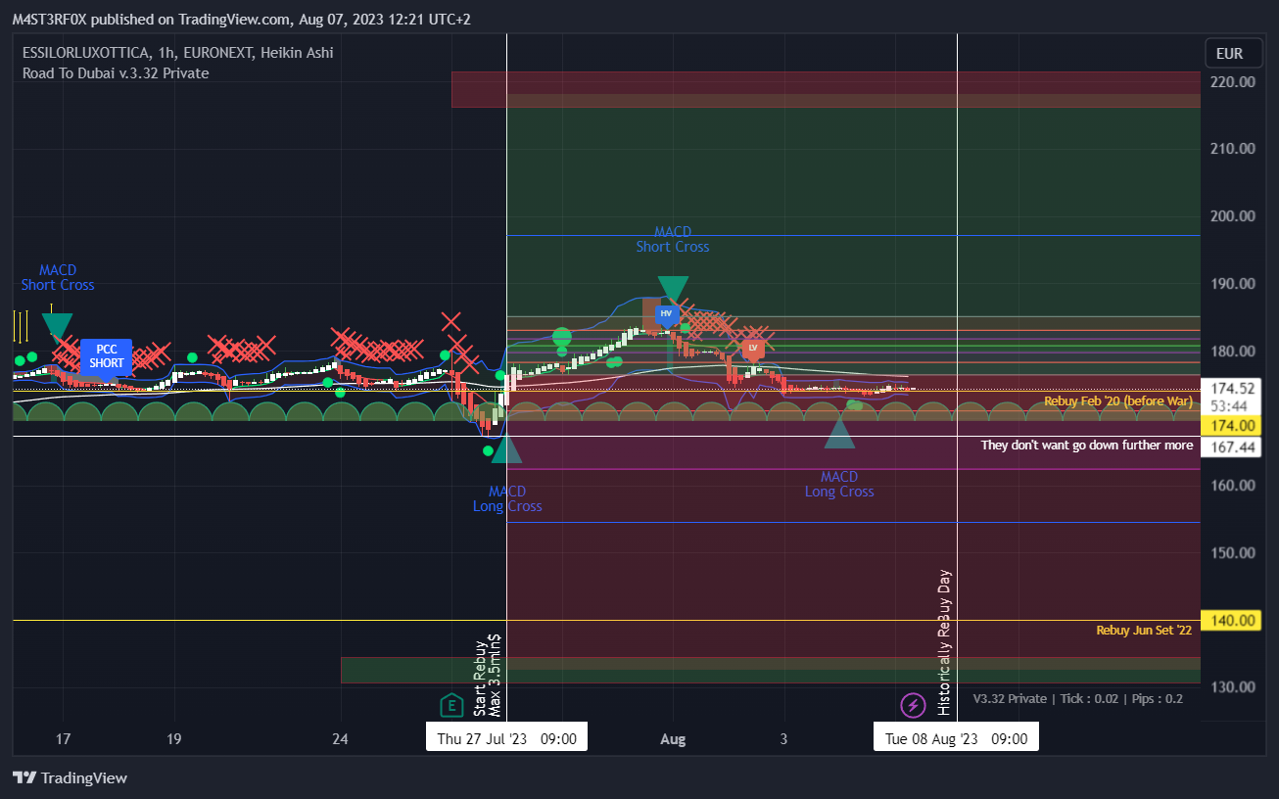Click the MACD Short Cross label at left

58,277
